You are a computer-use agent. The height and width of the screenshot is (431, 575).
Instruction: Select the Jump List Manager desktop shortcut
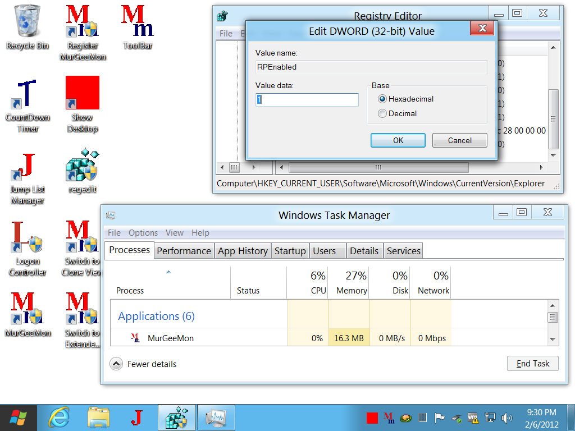(x=27, y=178)
